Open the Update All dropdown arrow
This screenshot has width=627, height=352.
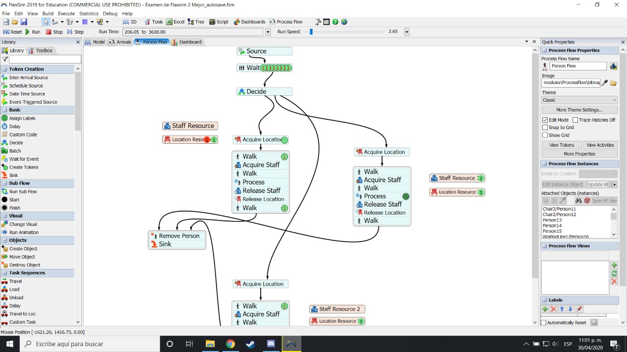[x=615, y=184]
